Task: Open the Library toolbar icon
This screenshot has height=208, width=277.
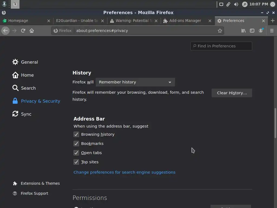Action: click(243, 31)
